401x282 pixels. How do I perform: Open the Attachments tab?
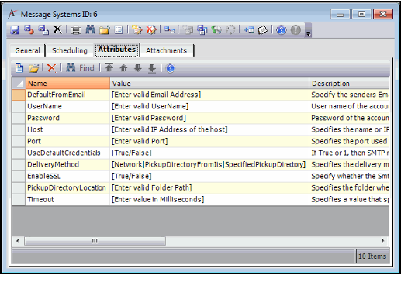coord(166,50)
